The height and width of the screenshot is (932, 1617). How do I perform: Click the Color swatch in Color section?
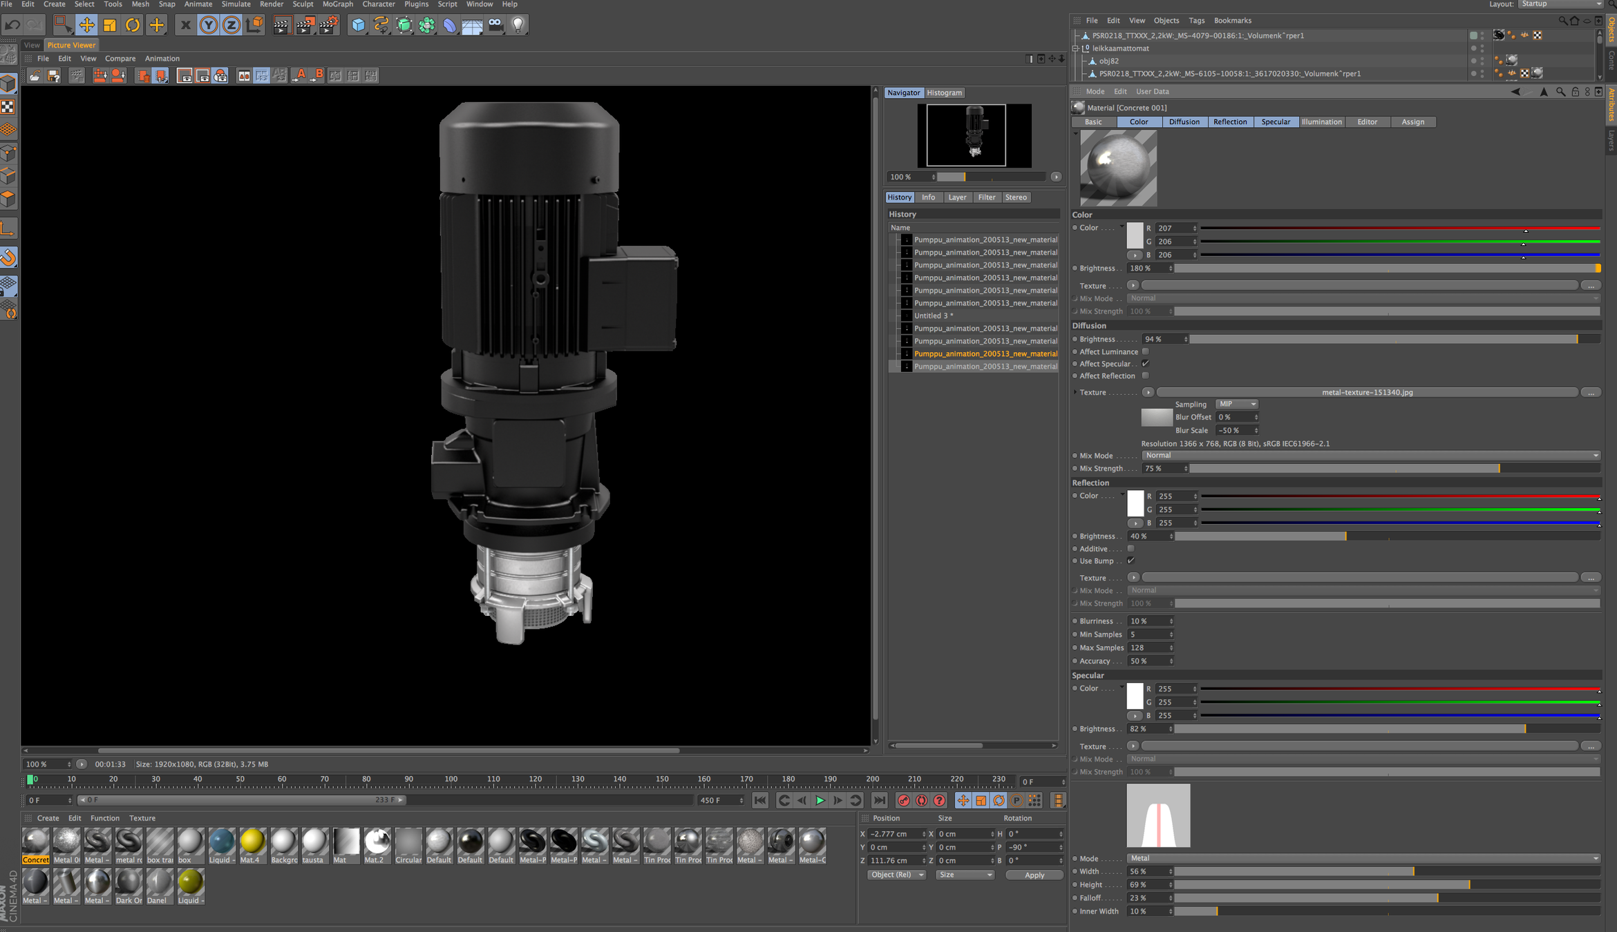point(1135,235)
